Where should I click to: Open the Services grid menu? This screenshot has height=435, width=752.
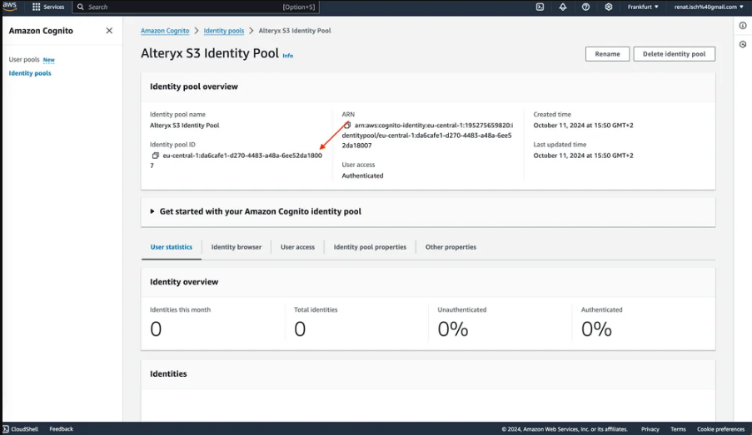tap(48, 7)
